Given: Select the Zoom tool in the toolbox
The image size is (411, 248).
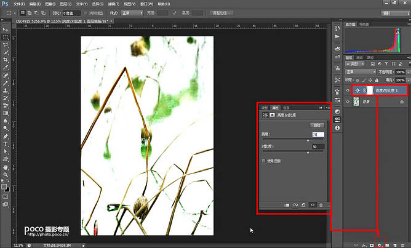Looking at the screenshot, I should [x=6, y=175].
